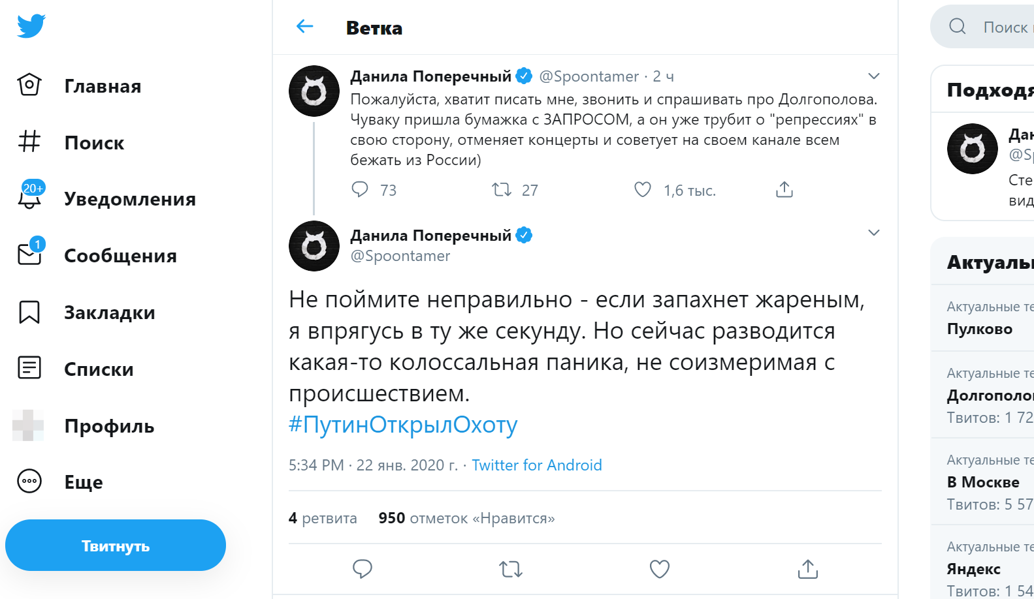Share the main tweet via share icon
Image resolution: width=1034 pixels, height=599 pixels.
tap(807, 569)
